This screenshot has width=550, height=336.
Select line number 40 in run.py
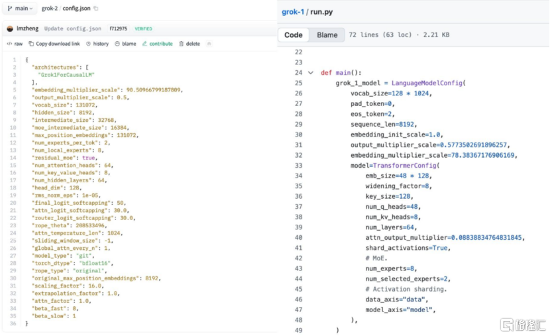(298, 238)
